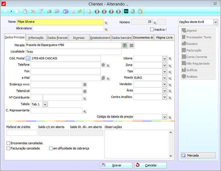Image resolution: width=221 pixels, height=171 pixels.
Task: Click the Plafond de crédito field
Action: (x=22, y=133)
